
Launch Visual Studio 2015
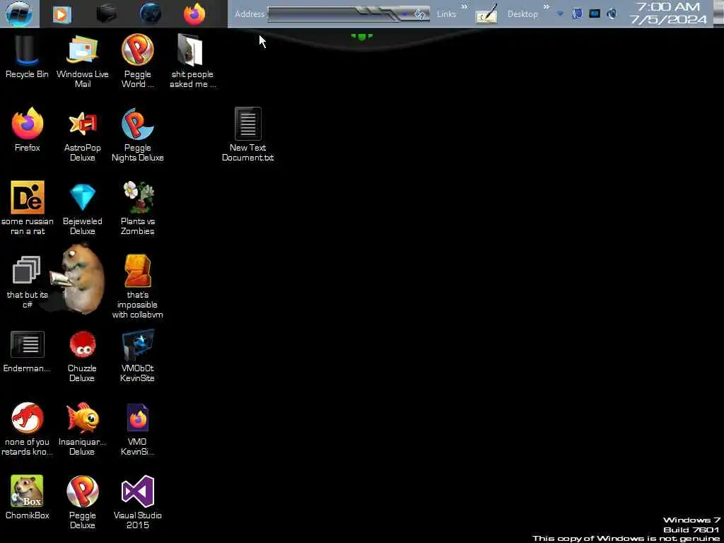point(138,503)
